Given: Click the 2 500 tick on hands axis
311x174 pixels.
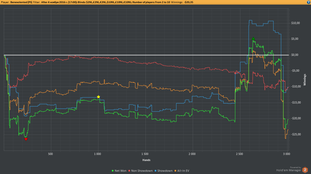Looking at the screenshot, I should [239, 154].
